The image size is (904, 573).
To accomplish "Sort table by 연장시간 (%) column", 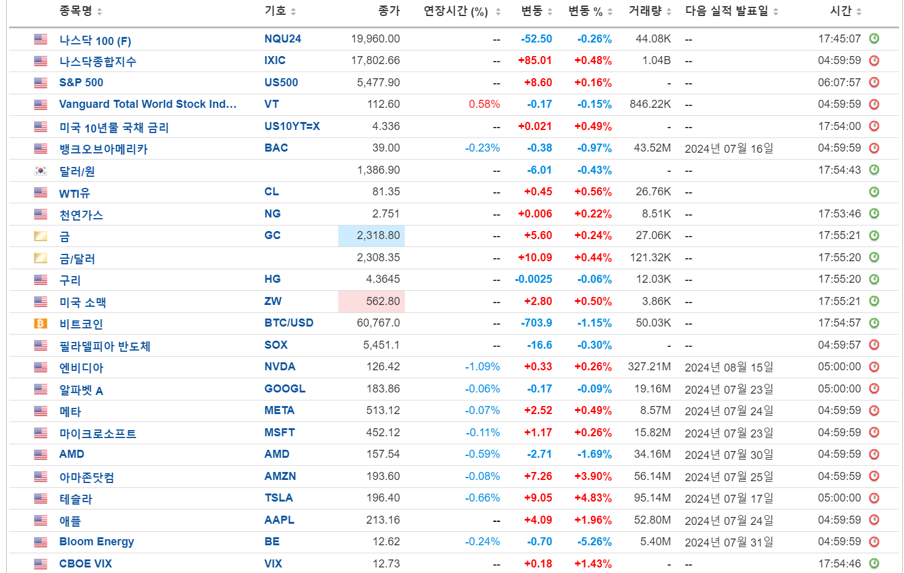I will coord(462,11).
